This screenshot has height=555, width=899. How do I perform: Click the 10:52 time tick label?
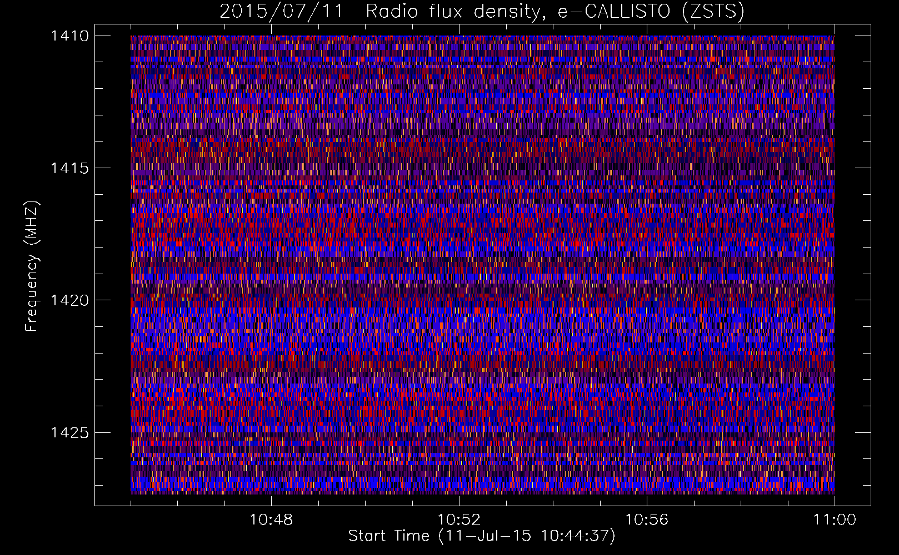459,520
